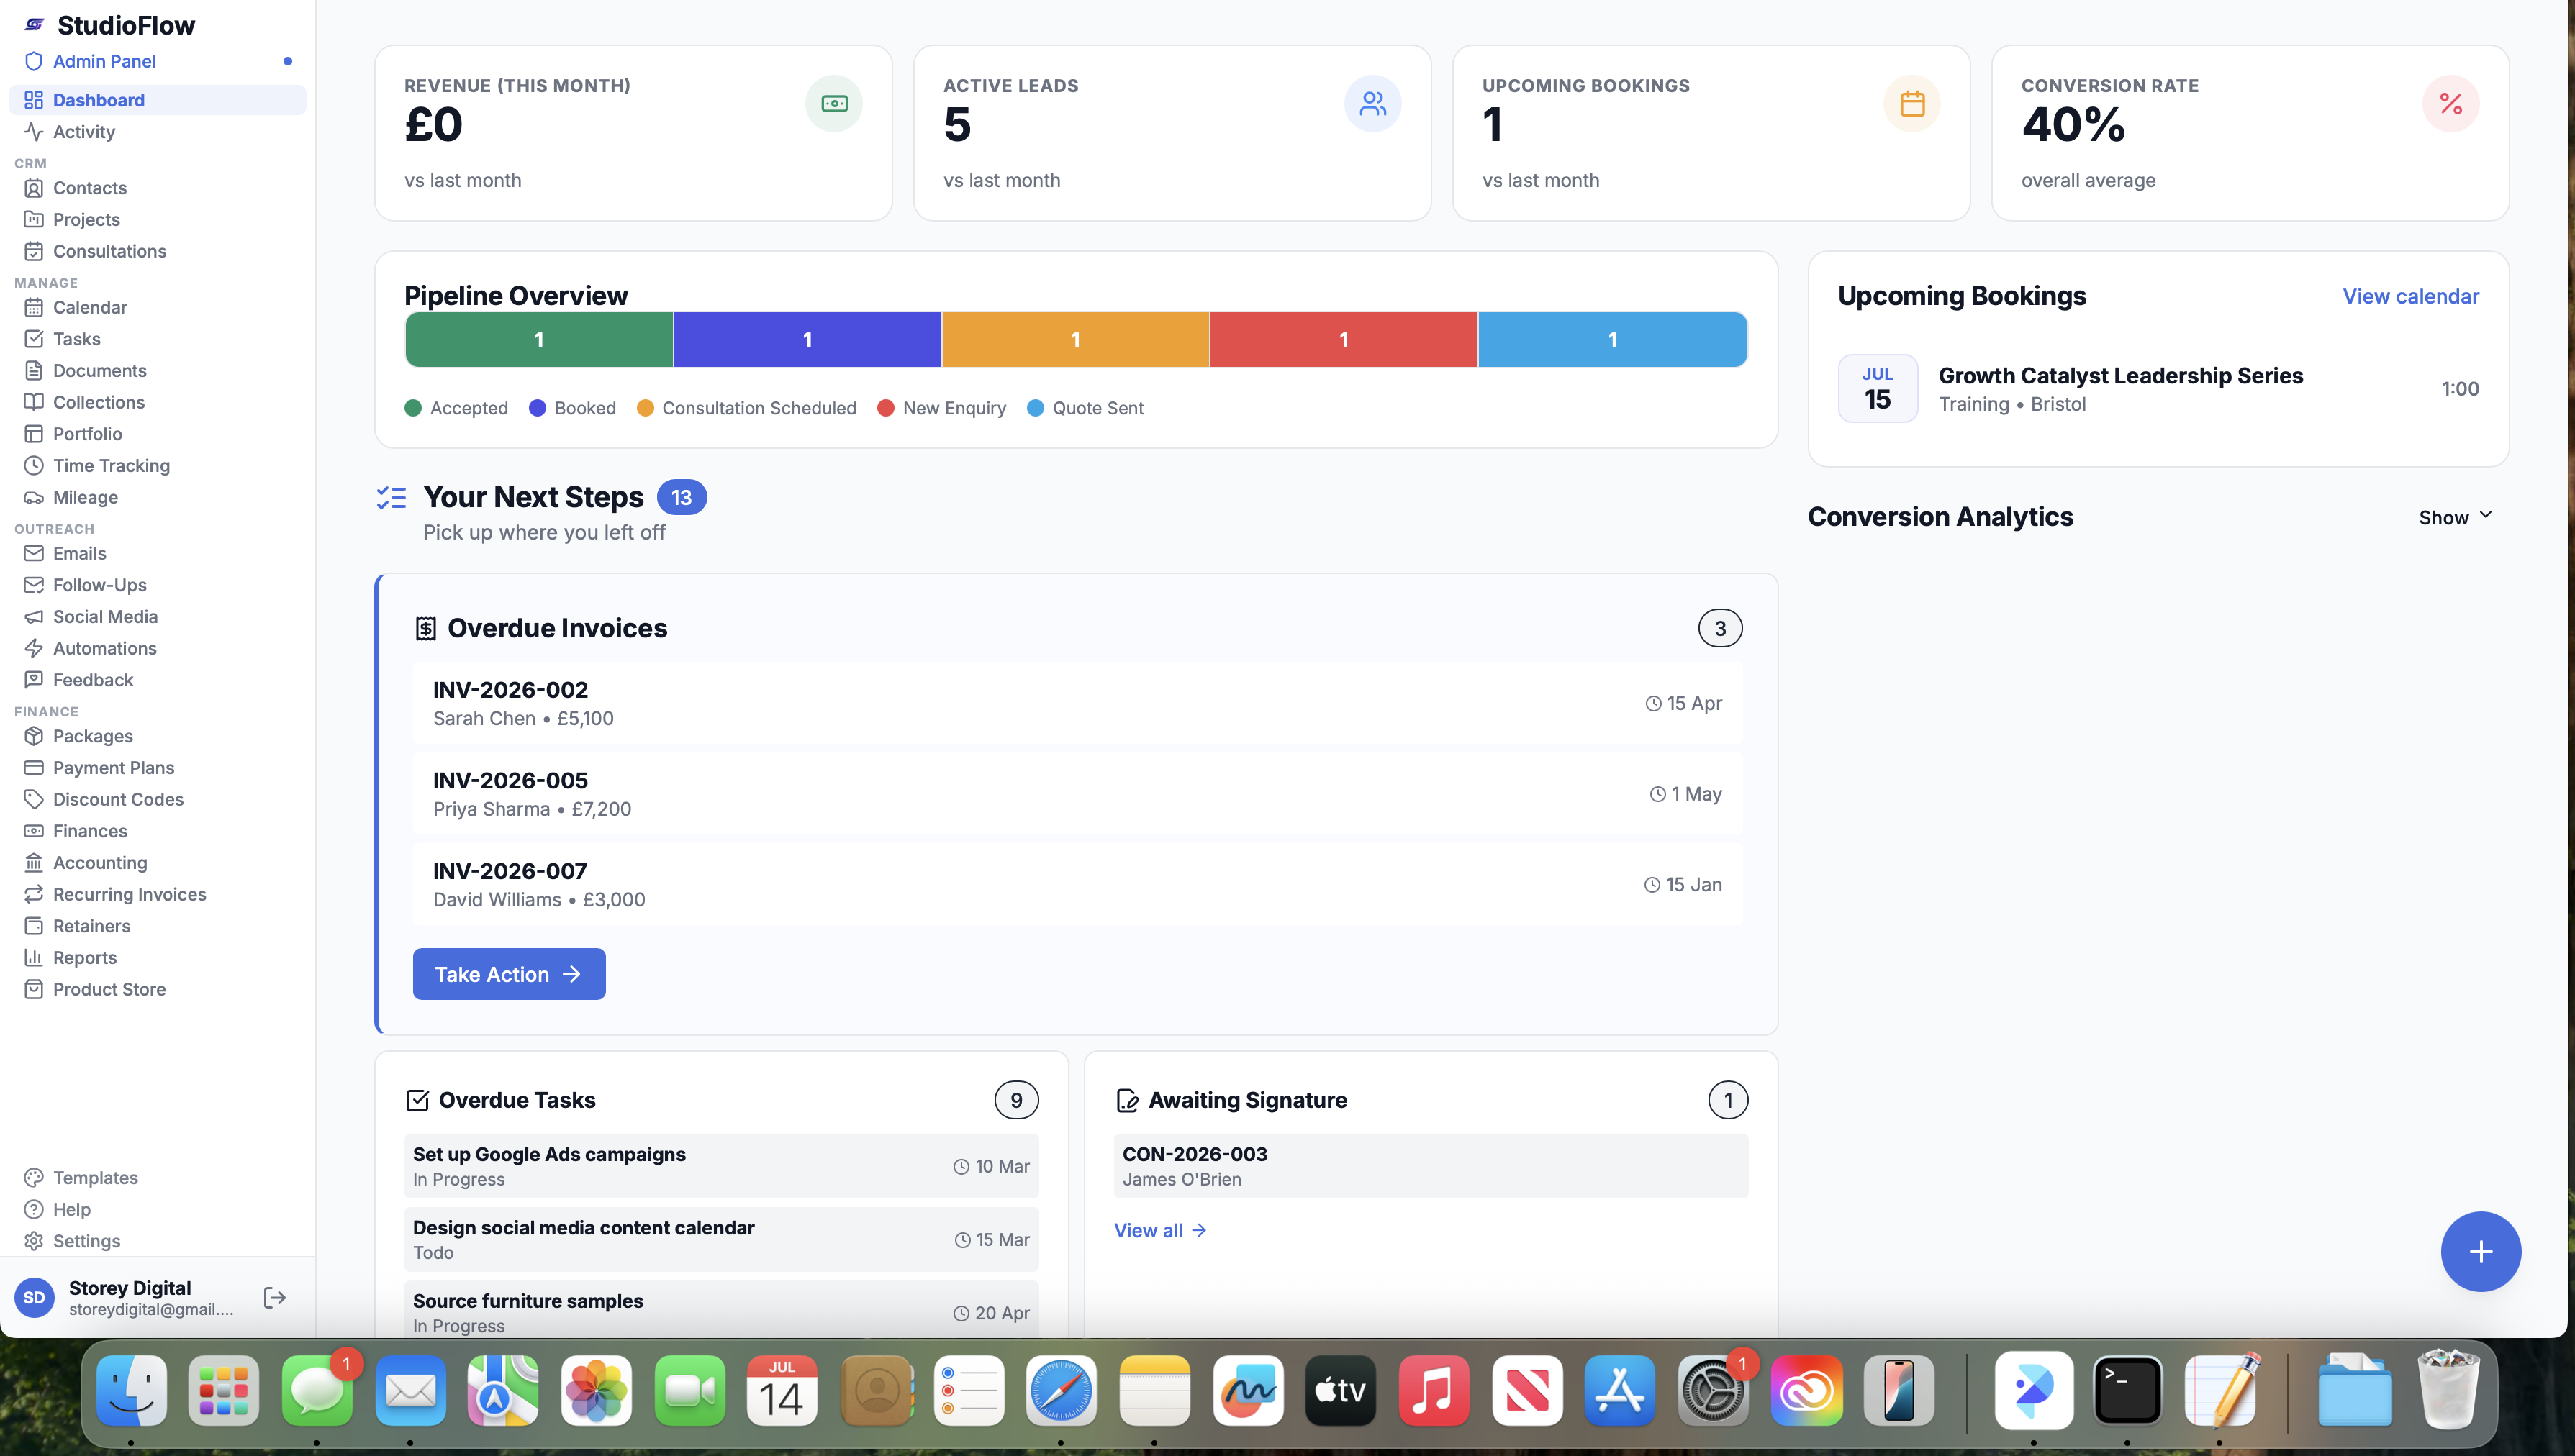Click the Conversion Rate stat card
This screenshot has height=1456, width=2575.
click(x=2250, y=133)
